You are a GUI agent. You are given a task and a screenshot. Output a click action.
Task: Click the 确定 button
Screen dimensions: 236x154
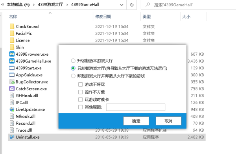coord(136,121)
